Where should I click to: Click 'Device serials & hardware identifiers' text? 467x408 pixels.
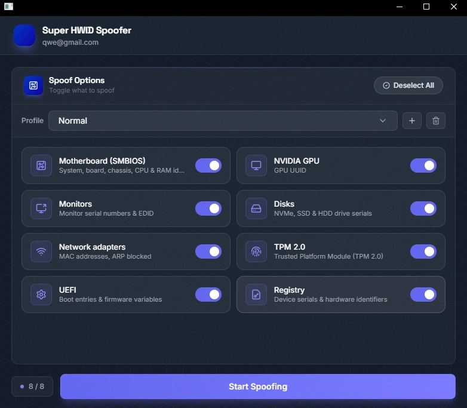click(331, 299)
